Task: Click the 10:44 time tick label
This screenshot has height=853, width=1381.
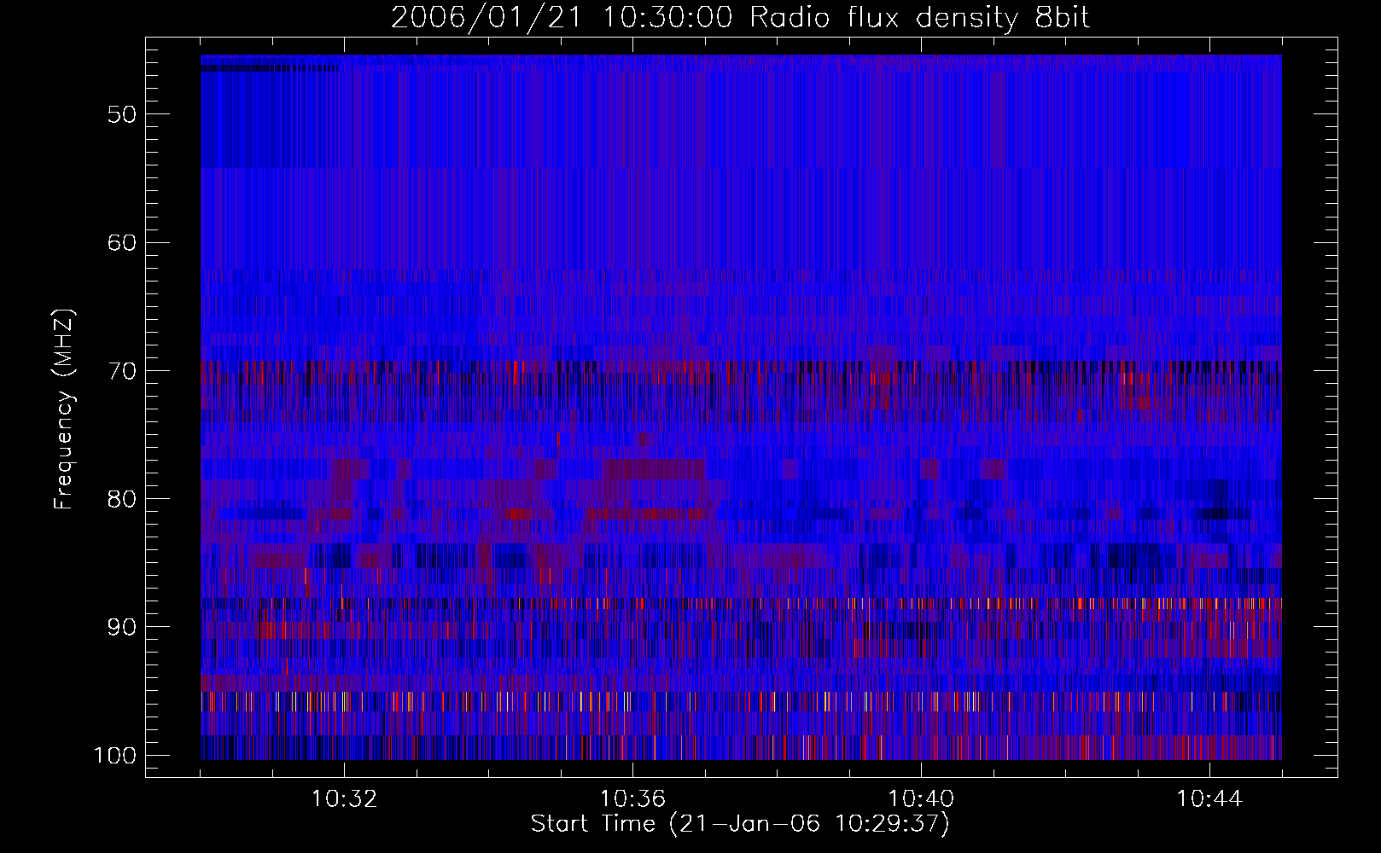Action: coord(1209,799)
